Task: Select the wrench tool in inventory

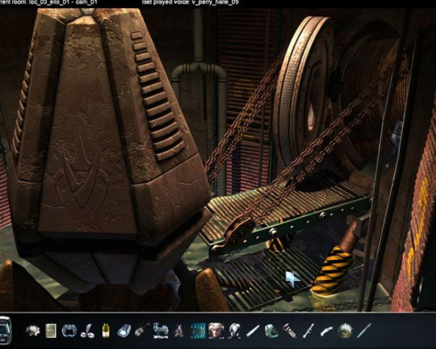Action: coord(289,331)
